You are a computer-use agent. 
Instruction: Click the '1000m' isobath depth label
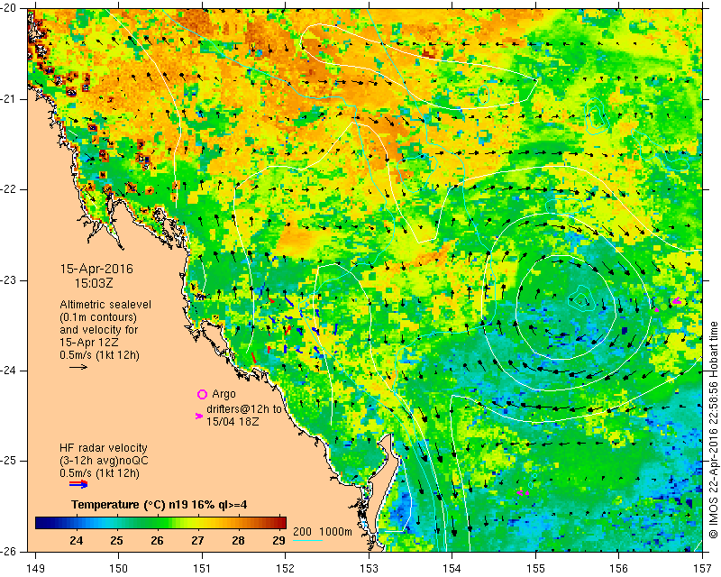point(336,531)
